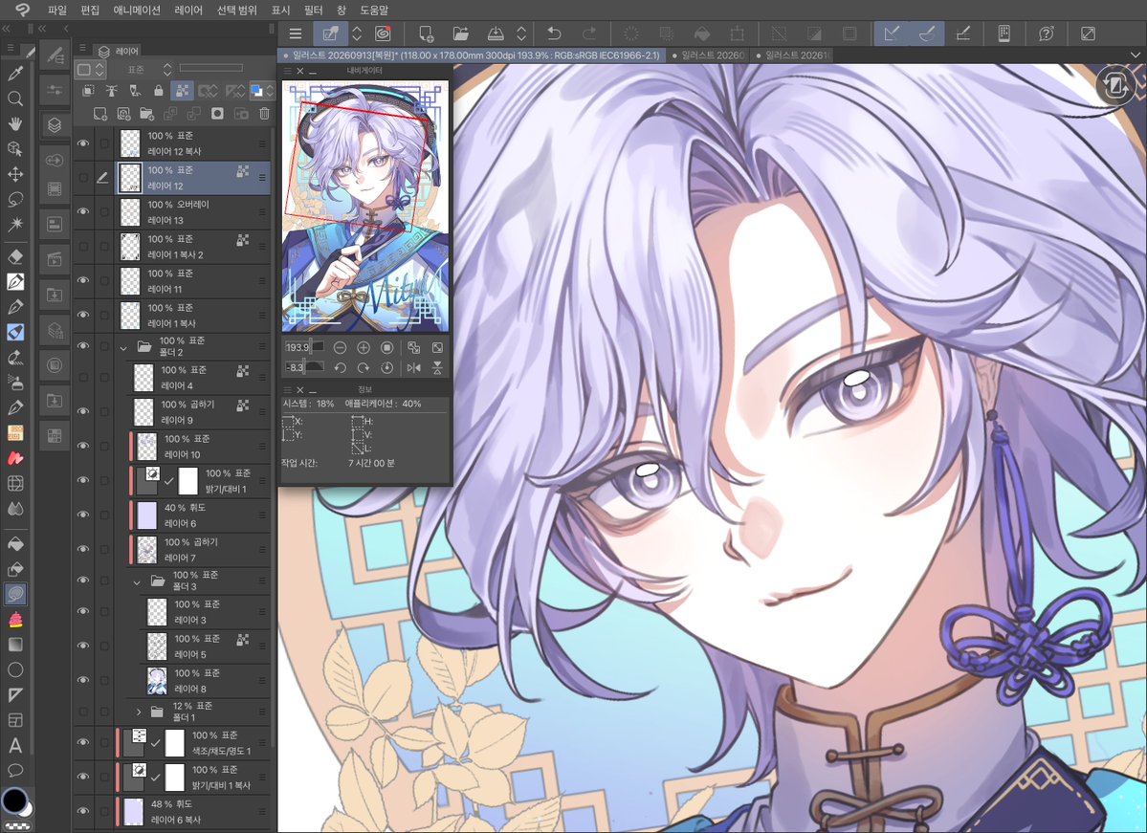The height and width of the screenshot is (833, 1147).
Task: Click Flip horizontal in Navigator panel
Action: click(x=413, y=367)
